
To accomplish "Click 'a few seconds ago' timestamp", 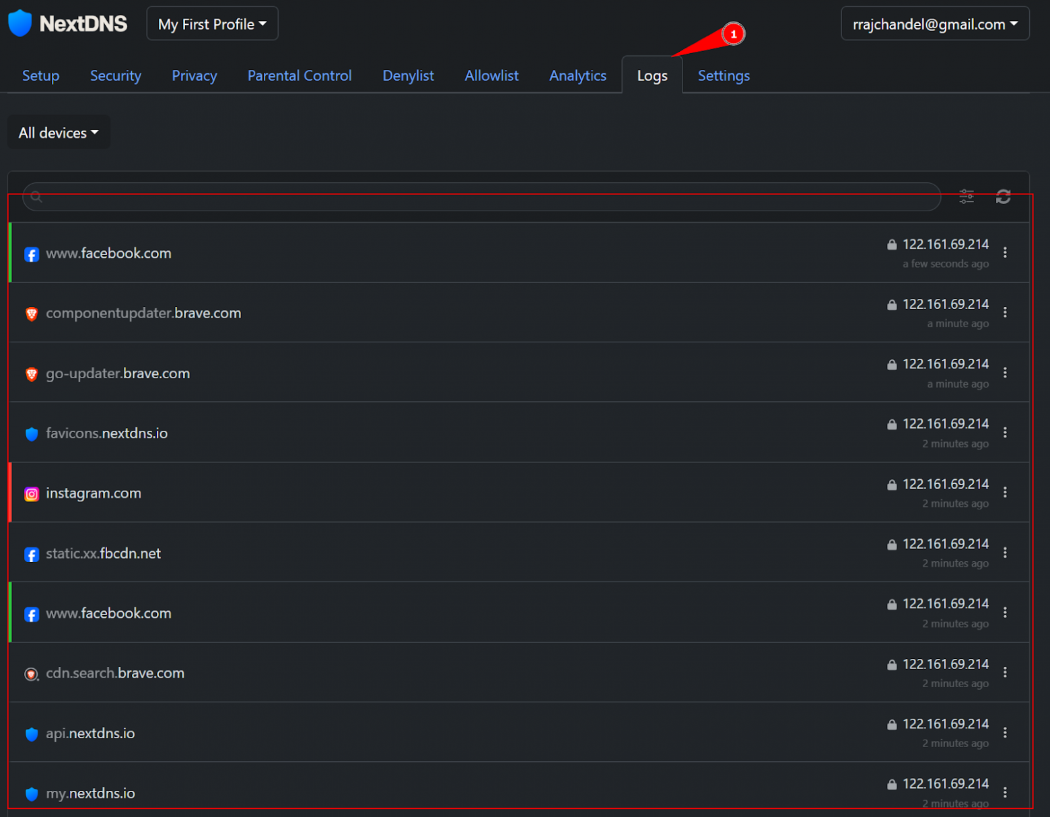I will click(x=946, y=264).
